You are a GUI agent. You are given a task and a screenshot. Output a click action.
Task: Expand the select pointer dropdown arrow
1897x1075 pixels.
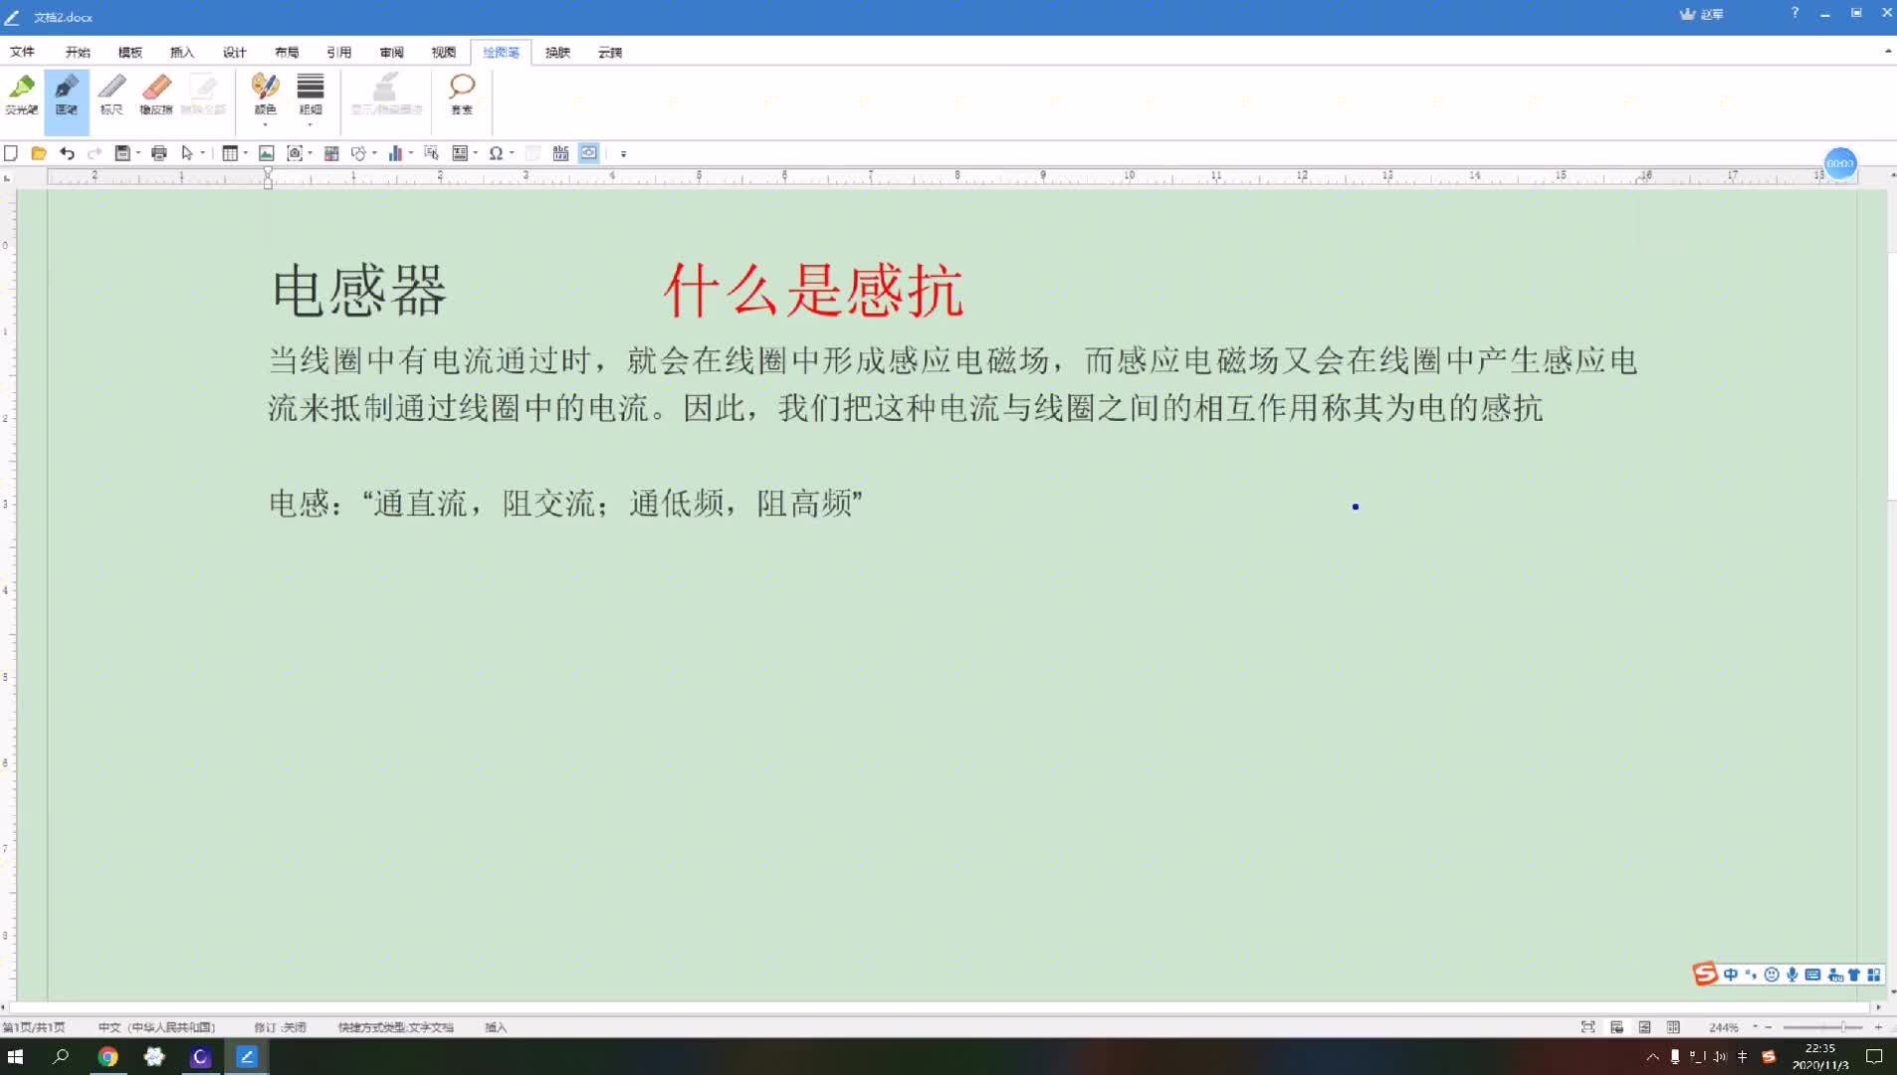(203, 153)
